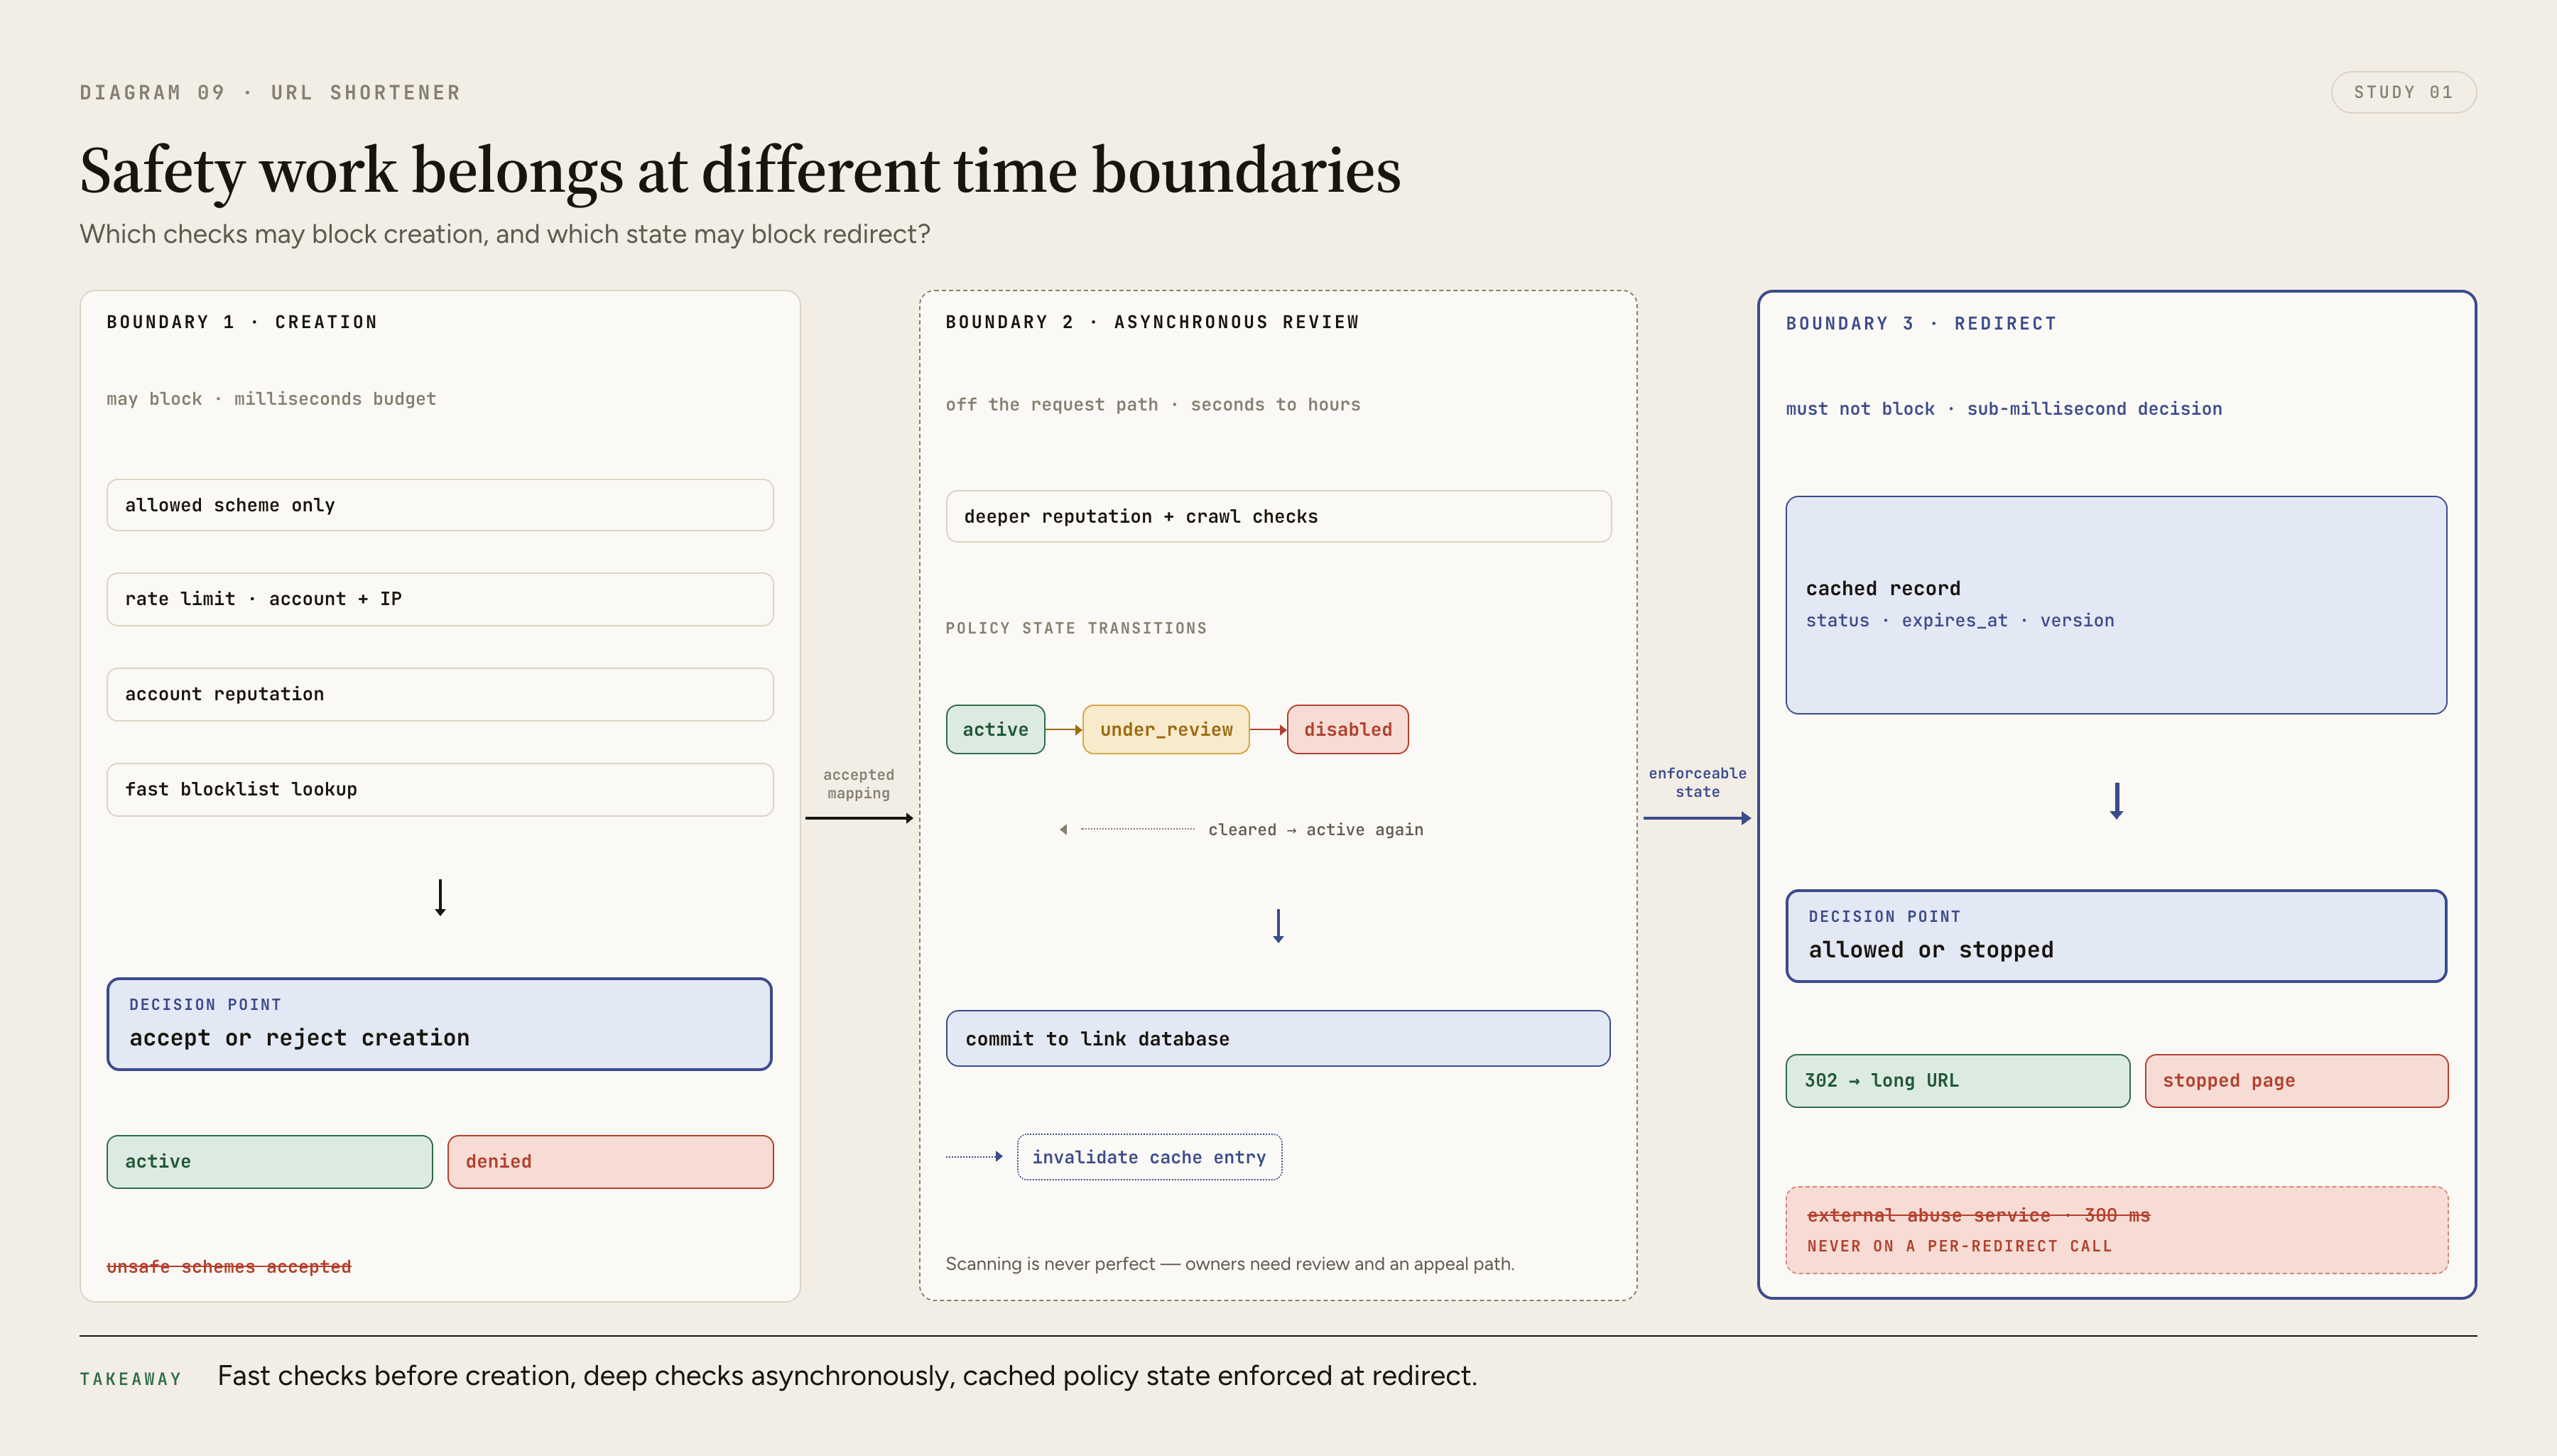
Task: Click 'deeper reputation + crawl checks' box
Action: [1278, 516]
